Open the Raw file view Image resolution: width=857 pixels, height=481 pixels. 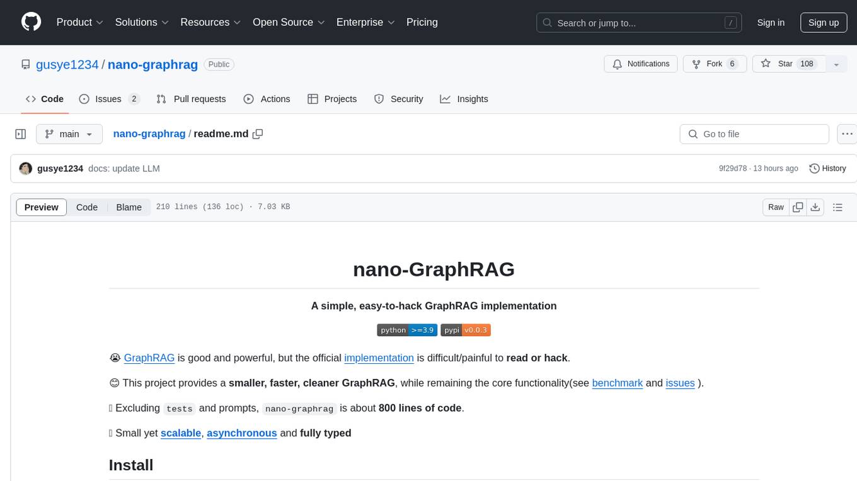pyautogui.click(x=776, y=207)
